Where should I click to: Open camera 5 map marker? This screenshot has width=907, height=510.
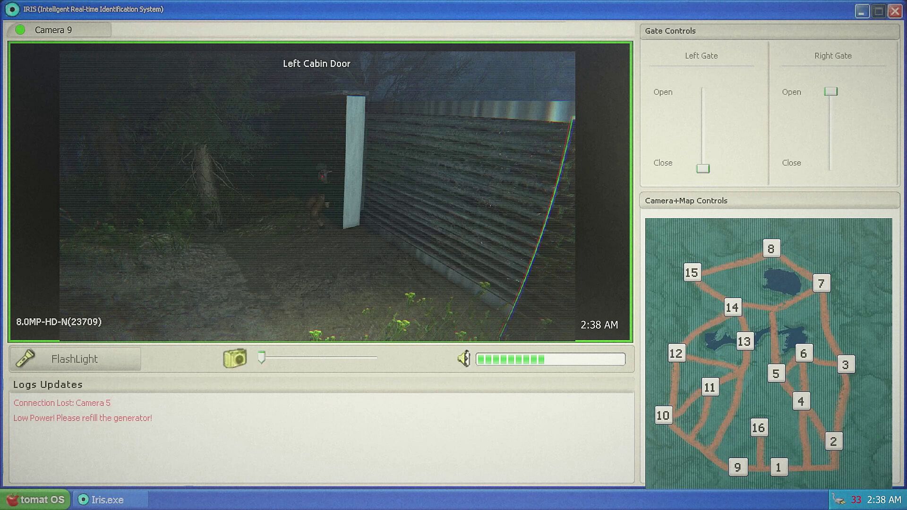coord(776,374)
